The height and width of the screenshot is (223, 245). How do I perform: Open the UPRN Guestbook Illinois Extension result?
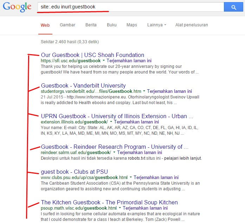coord(117,116)
